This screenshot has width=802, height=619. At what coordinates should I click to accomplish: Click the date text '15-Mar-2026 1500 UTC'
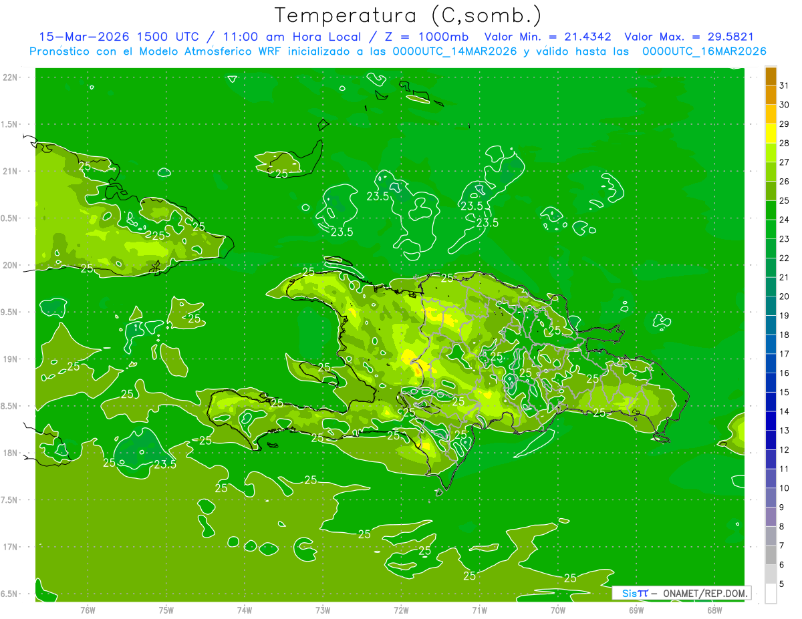click(x=120, y=37)
